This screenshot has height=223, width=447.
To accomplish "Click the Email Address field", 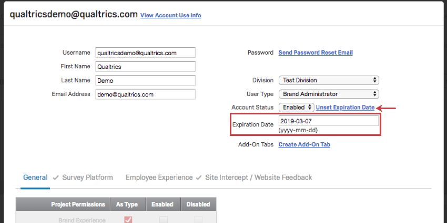I will [145, 94].
